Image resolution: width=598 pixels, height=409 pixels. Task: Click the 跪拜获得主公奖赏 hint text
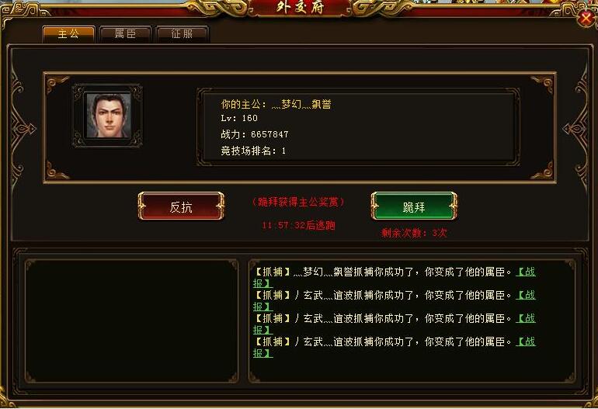pos(298,202)
